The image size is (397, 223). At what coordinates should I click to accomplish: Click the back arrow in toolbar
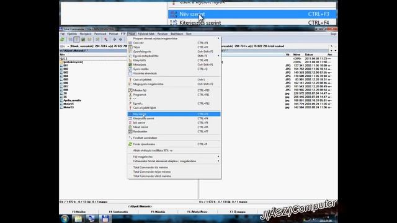[x=114, y=40]
